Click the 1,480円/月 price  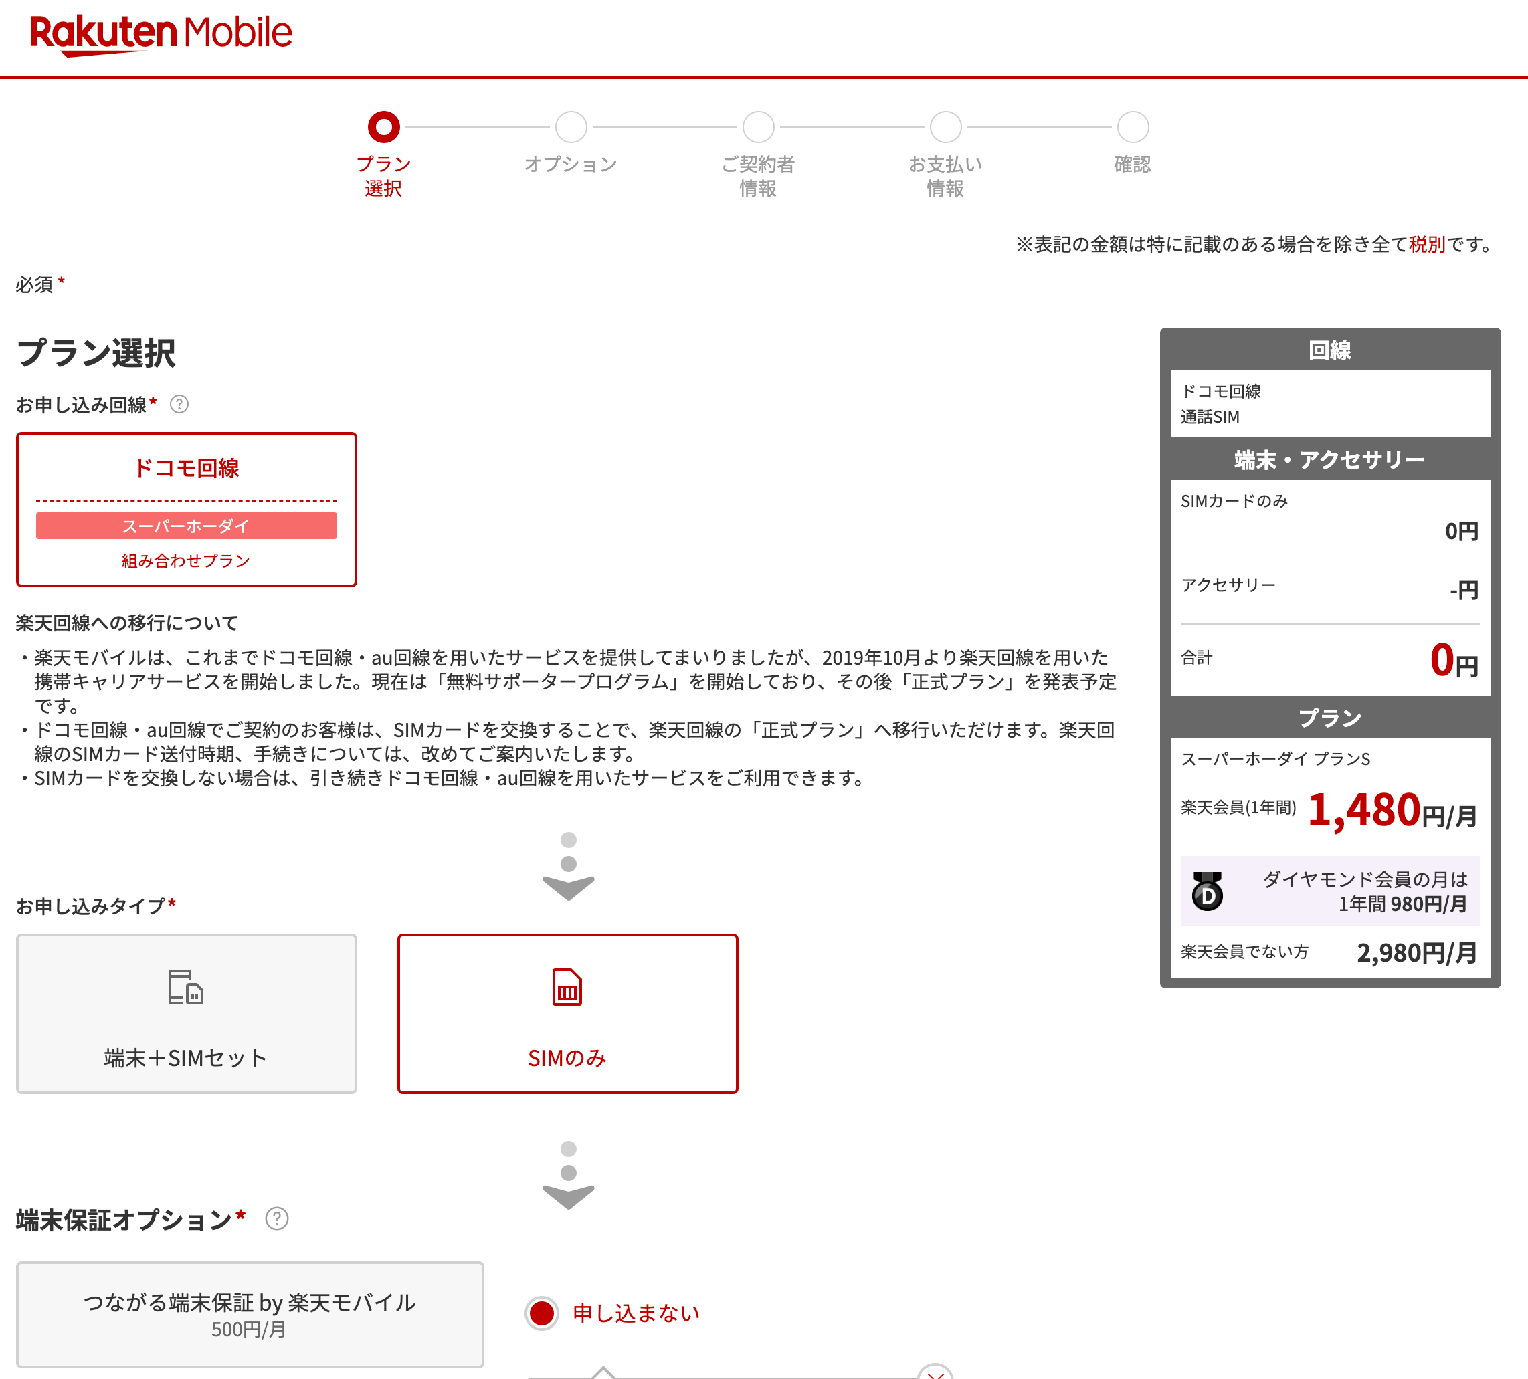point(1393,811)
